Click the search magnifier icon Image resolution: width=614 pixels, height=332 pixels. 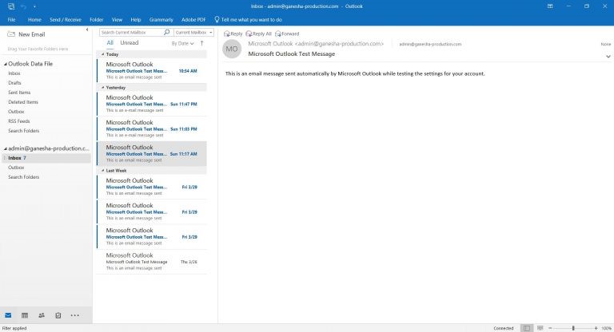[x=166, y=33]
